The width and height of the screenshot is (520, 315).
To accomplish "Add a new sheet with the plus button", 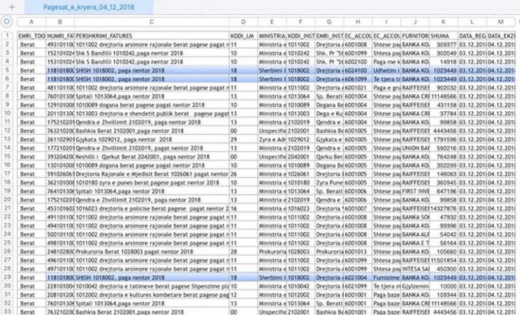I will [x=12, y=7].
